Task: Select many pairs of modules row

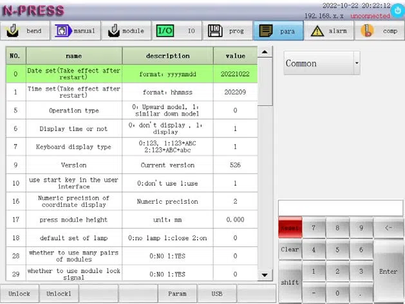Action: (132, 256)
